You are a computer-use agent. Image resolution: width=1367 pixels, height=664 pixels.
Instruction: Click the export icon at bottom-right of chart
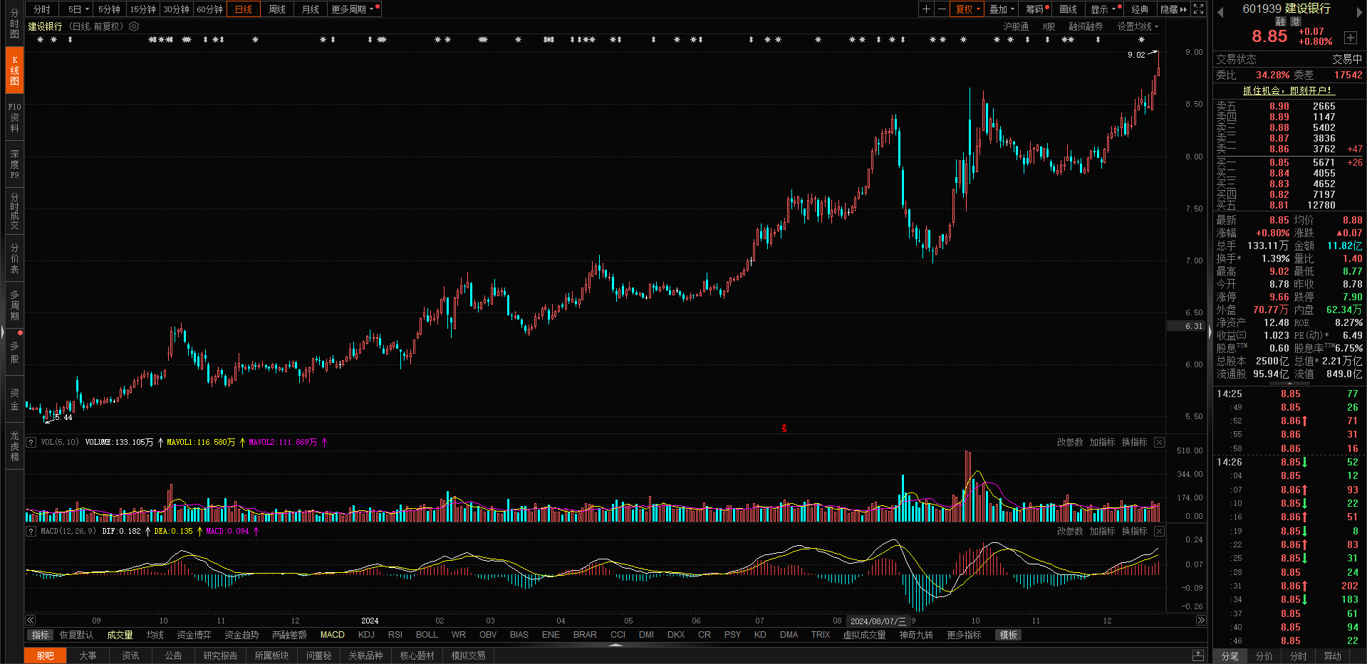pos(1198,655)
